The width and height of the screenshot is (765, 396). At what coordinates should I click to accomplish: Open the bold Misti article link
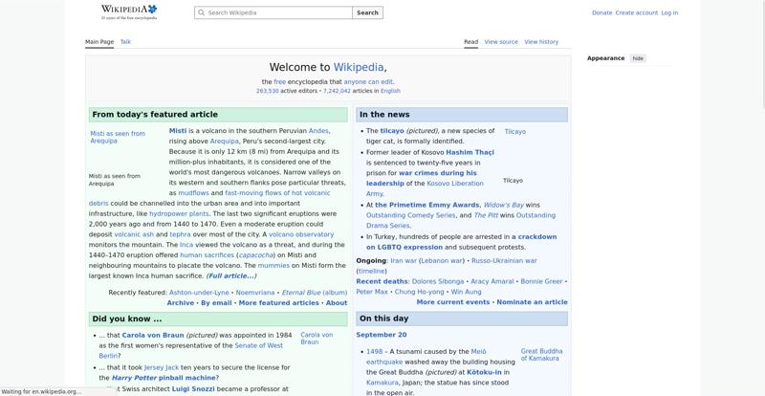(x=178, y=131)
